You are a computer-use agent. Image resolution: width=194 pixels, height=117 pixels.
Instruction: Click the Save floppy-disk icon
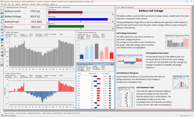[2, 13]
